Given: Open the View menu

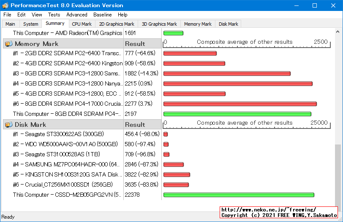Looking at the screenshot, I should pos(37,15).
